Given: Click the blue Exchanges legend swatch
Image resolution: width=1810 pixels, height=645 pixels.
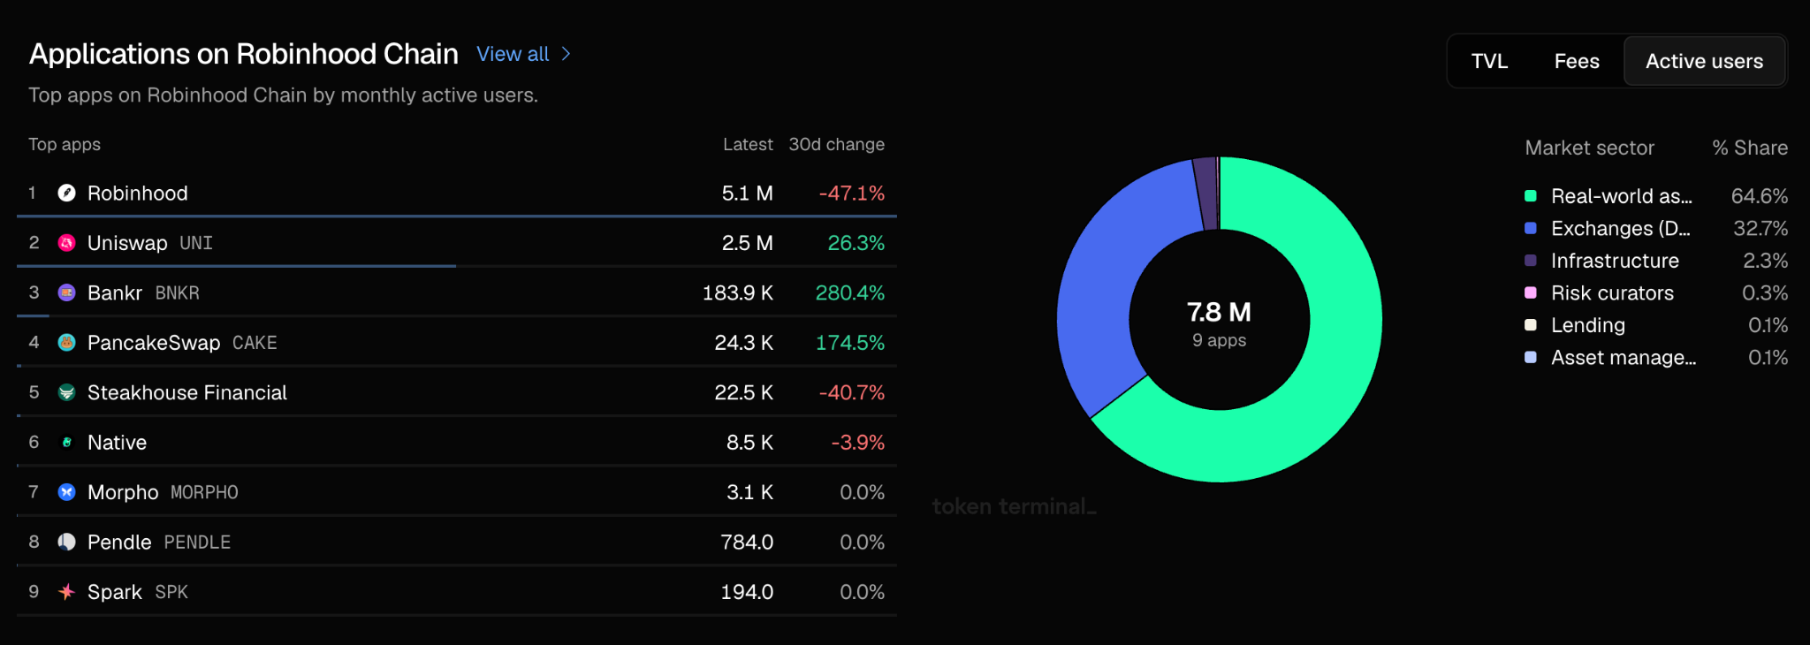Looking at the screenshot, I should [1531, 228].
